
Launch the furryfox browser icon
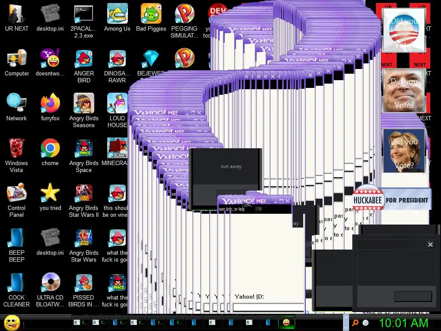pyautogui.click(x=50, y=107)
